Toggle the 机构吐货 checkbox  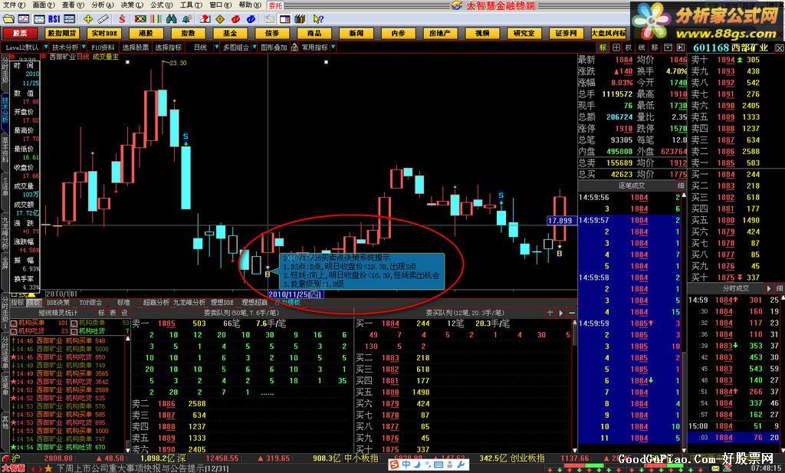[x=74, y=331]
